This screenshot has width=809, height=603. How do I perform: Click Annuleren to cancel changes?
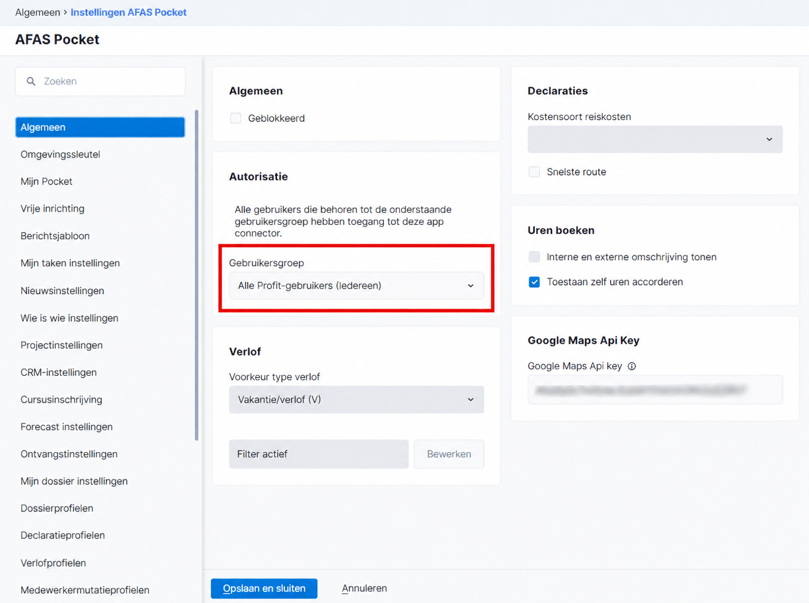364,589
